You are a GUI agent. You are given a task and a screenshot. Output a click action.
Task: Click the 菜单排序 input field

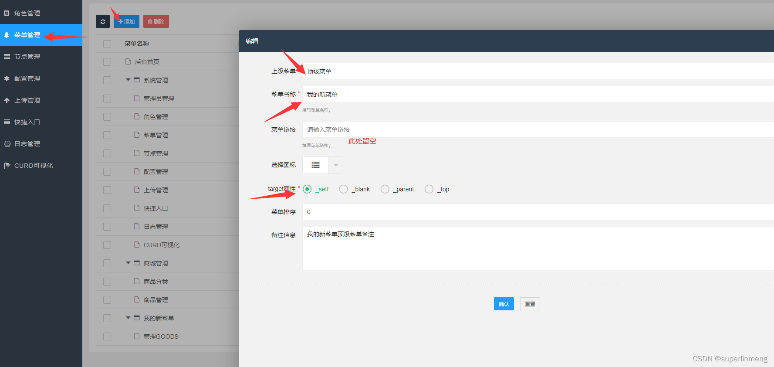pyautogui.click(x=538, y=212)
